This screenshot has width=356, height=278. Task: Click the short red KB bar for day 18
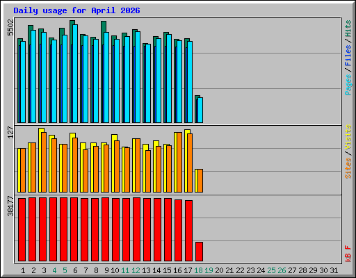click(199, 252)
